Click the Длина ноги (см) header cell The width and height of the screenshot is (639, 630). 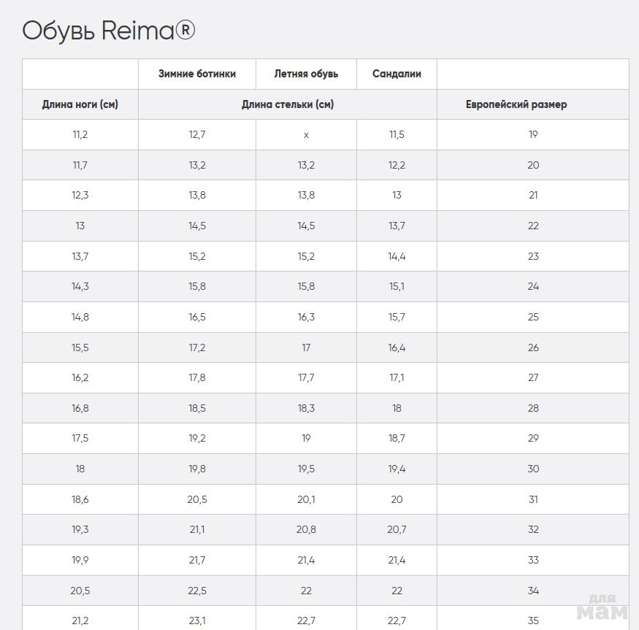tap(80, 104)
